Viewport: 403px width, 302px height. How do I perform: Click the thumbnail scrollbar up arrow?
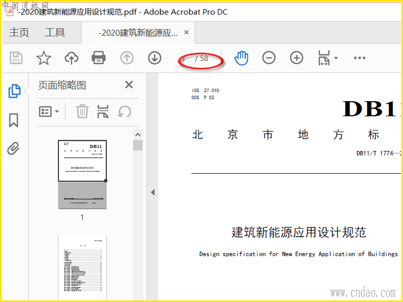[x=138, y=135]
